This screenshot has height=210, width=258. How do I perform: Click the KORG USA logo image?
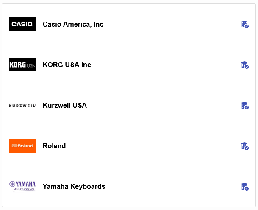[22, 65]
